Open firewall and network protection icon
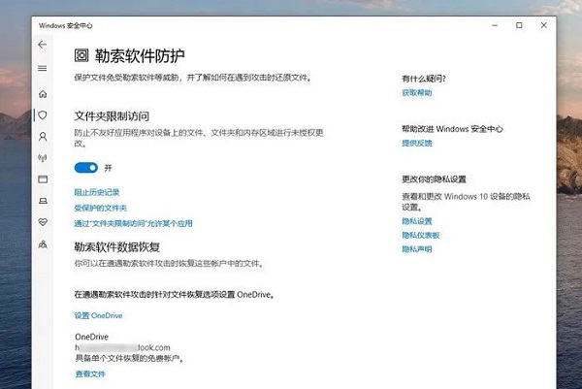Image resolution: width=582 pixels, height=389 pixels. (x=43, y=158)
